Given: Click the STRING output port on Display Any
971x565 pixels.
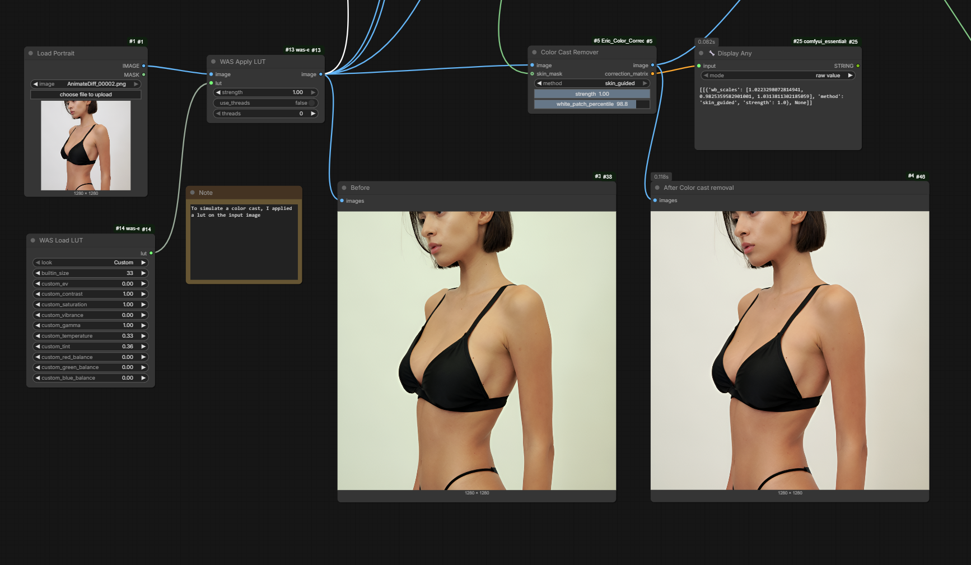Looking at the screenshot, I should (858, 66).
